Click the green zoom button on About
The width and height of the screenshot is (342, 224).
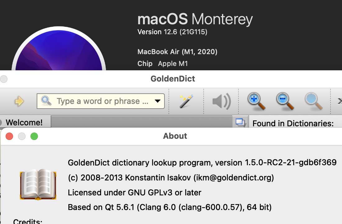point(34,136)
